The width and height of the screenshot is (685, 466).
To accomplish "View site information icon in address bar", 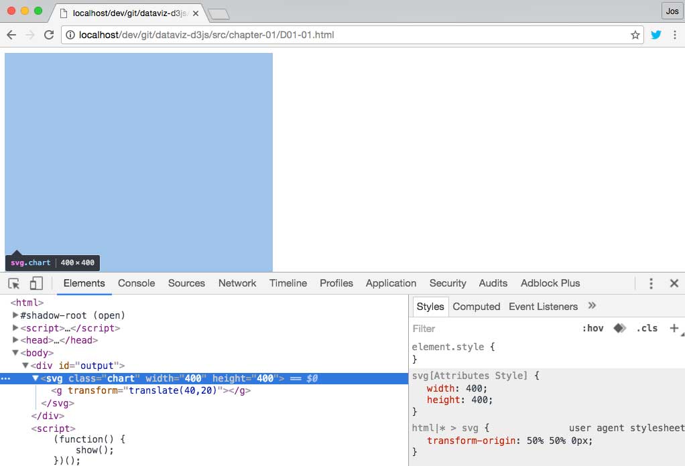I will click(70, 35).
